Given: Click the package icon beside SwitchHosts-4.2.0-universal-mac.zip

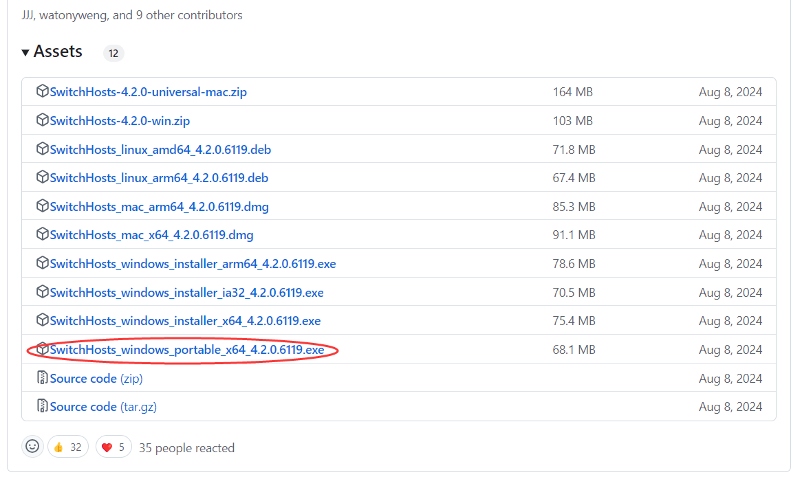Looking at the screenshot, I should tap(43, 91).
